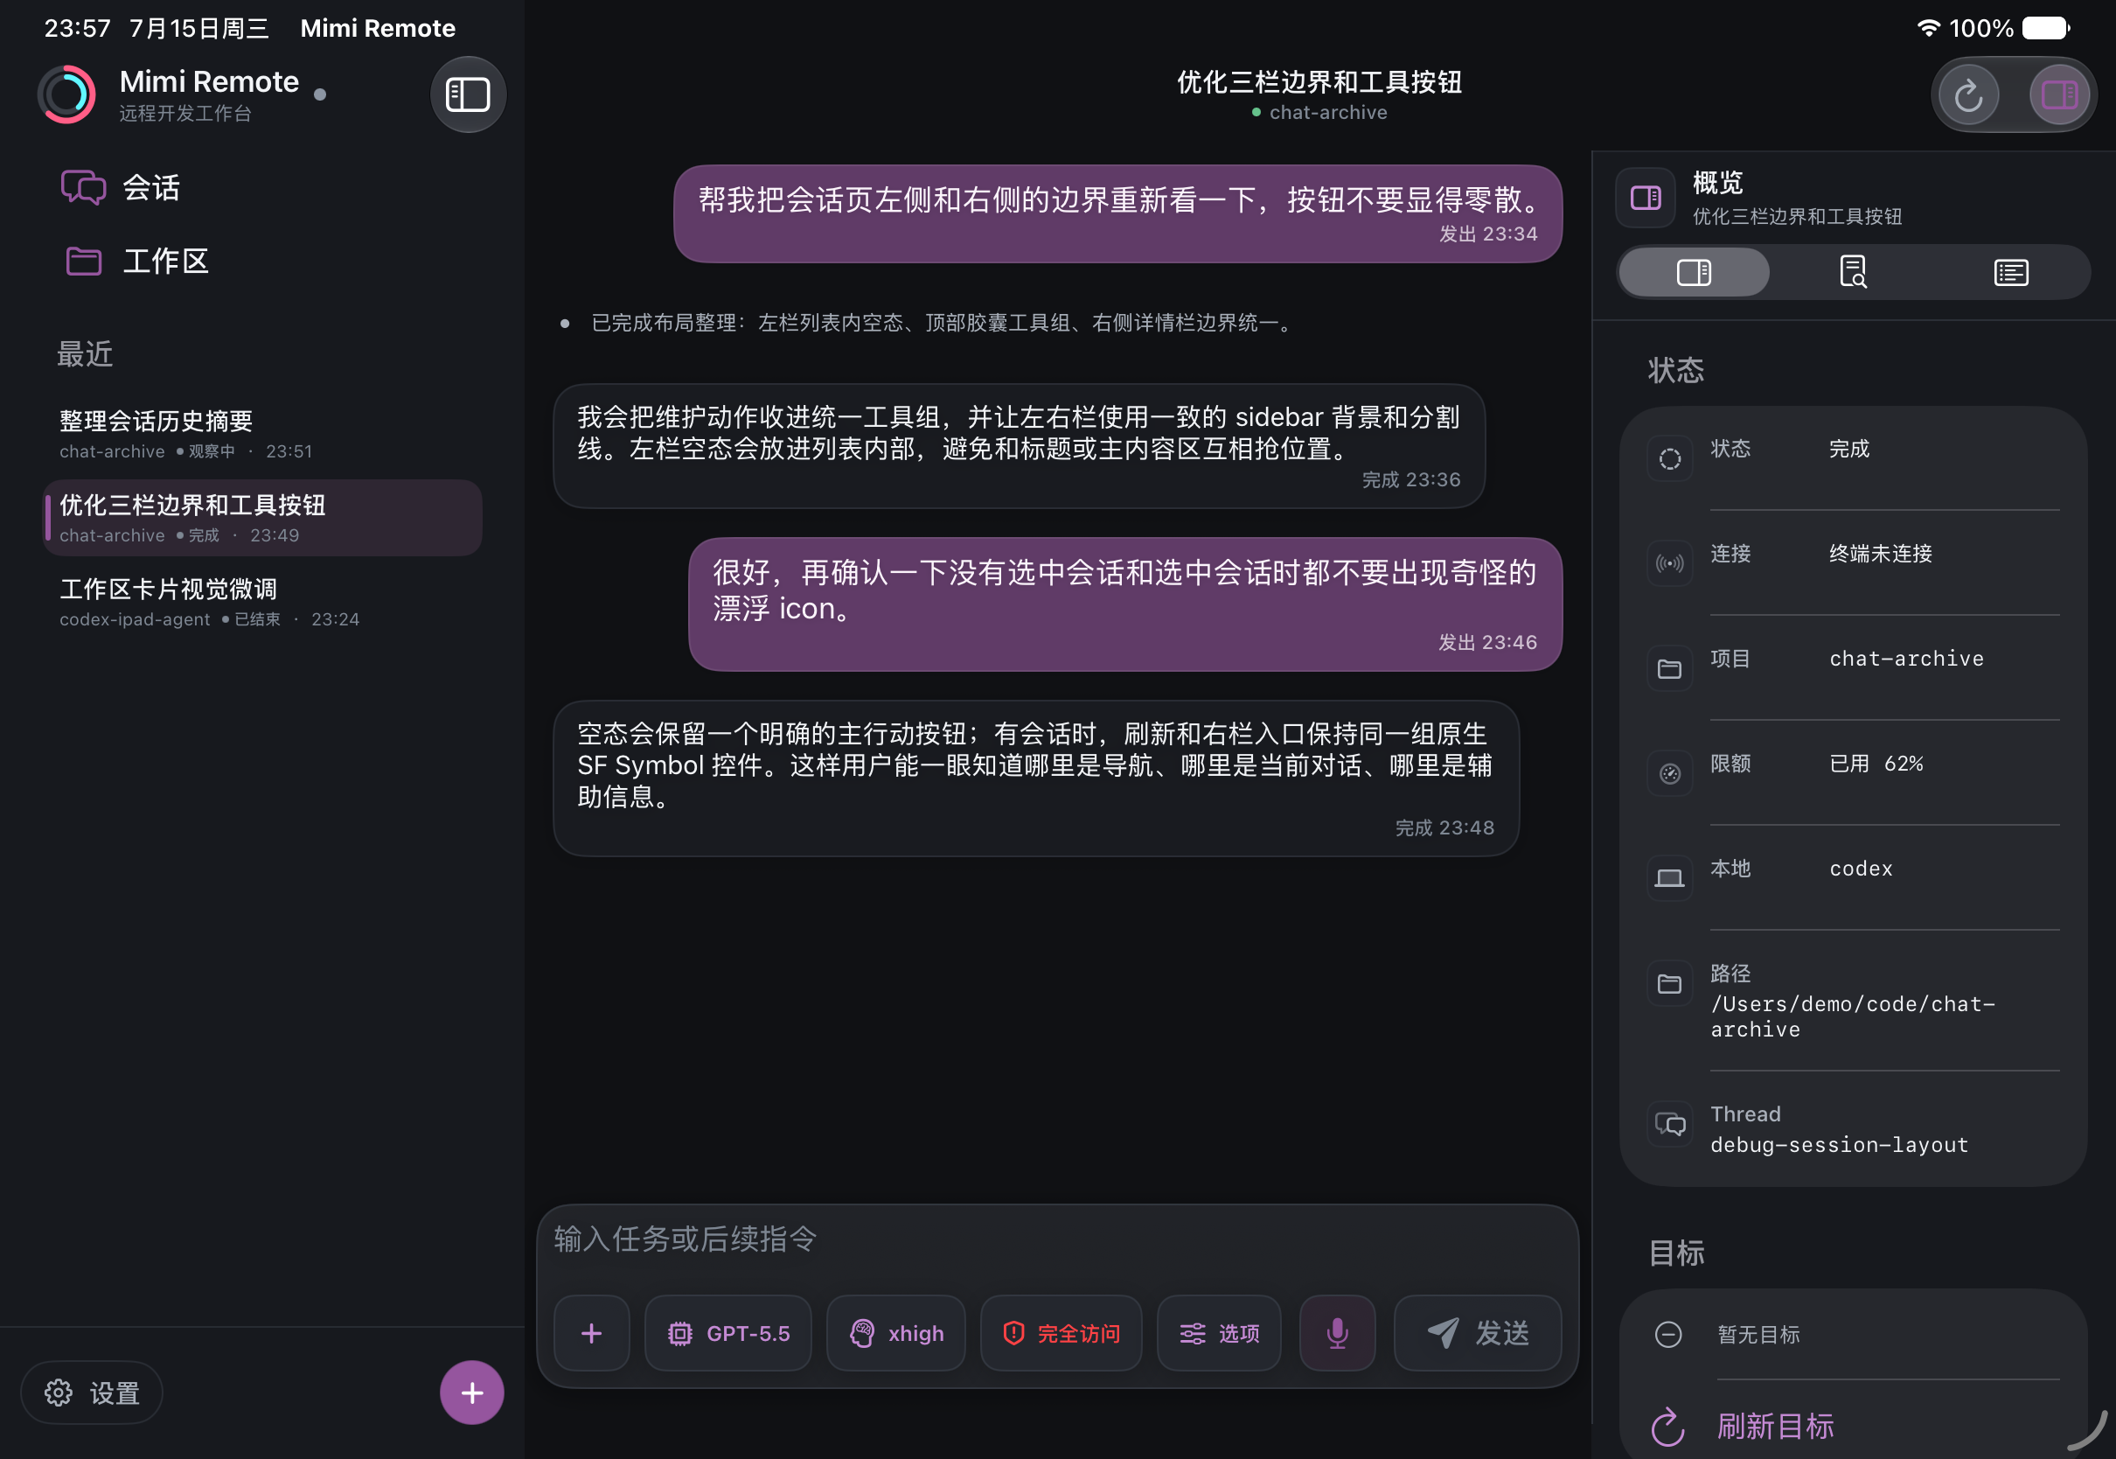Click assistant reply completed at 23:36
Image resolution: width=2116 pixels, height=1459 pixels.
(1019, 446)
